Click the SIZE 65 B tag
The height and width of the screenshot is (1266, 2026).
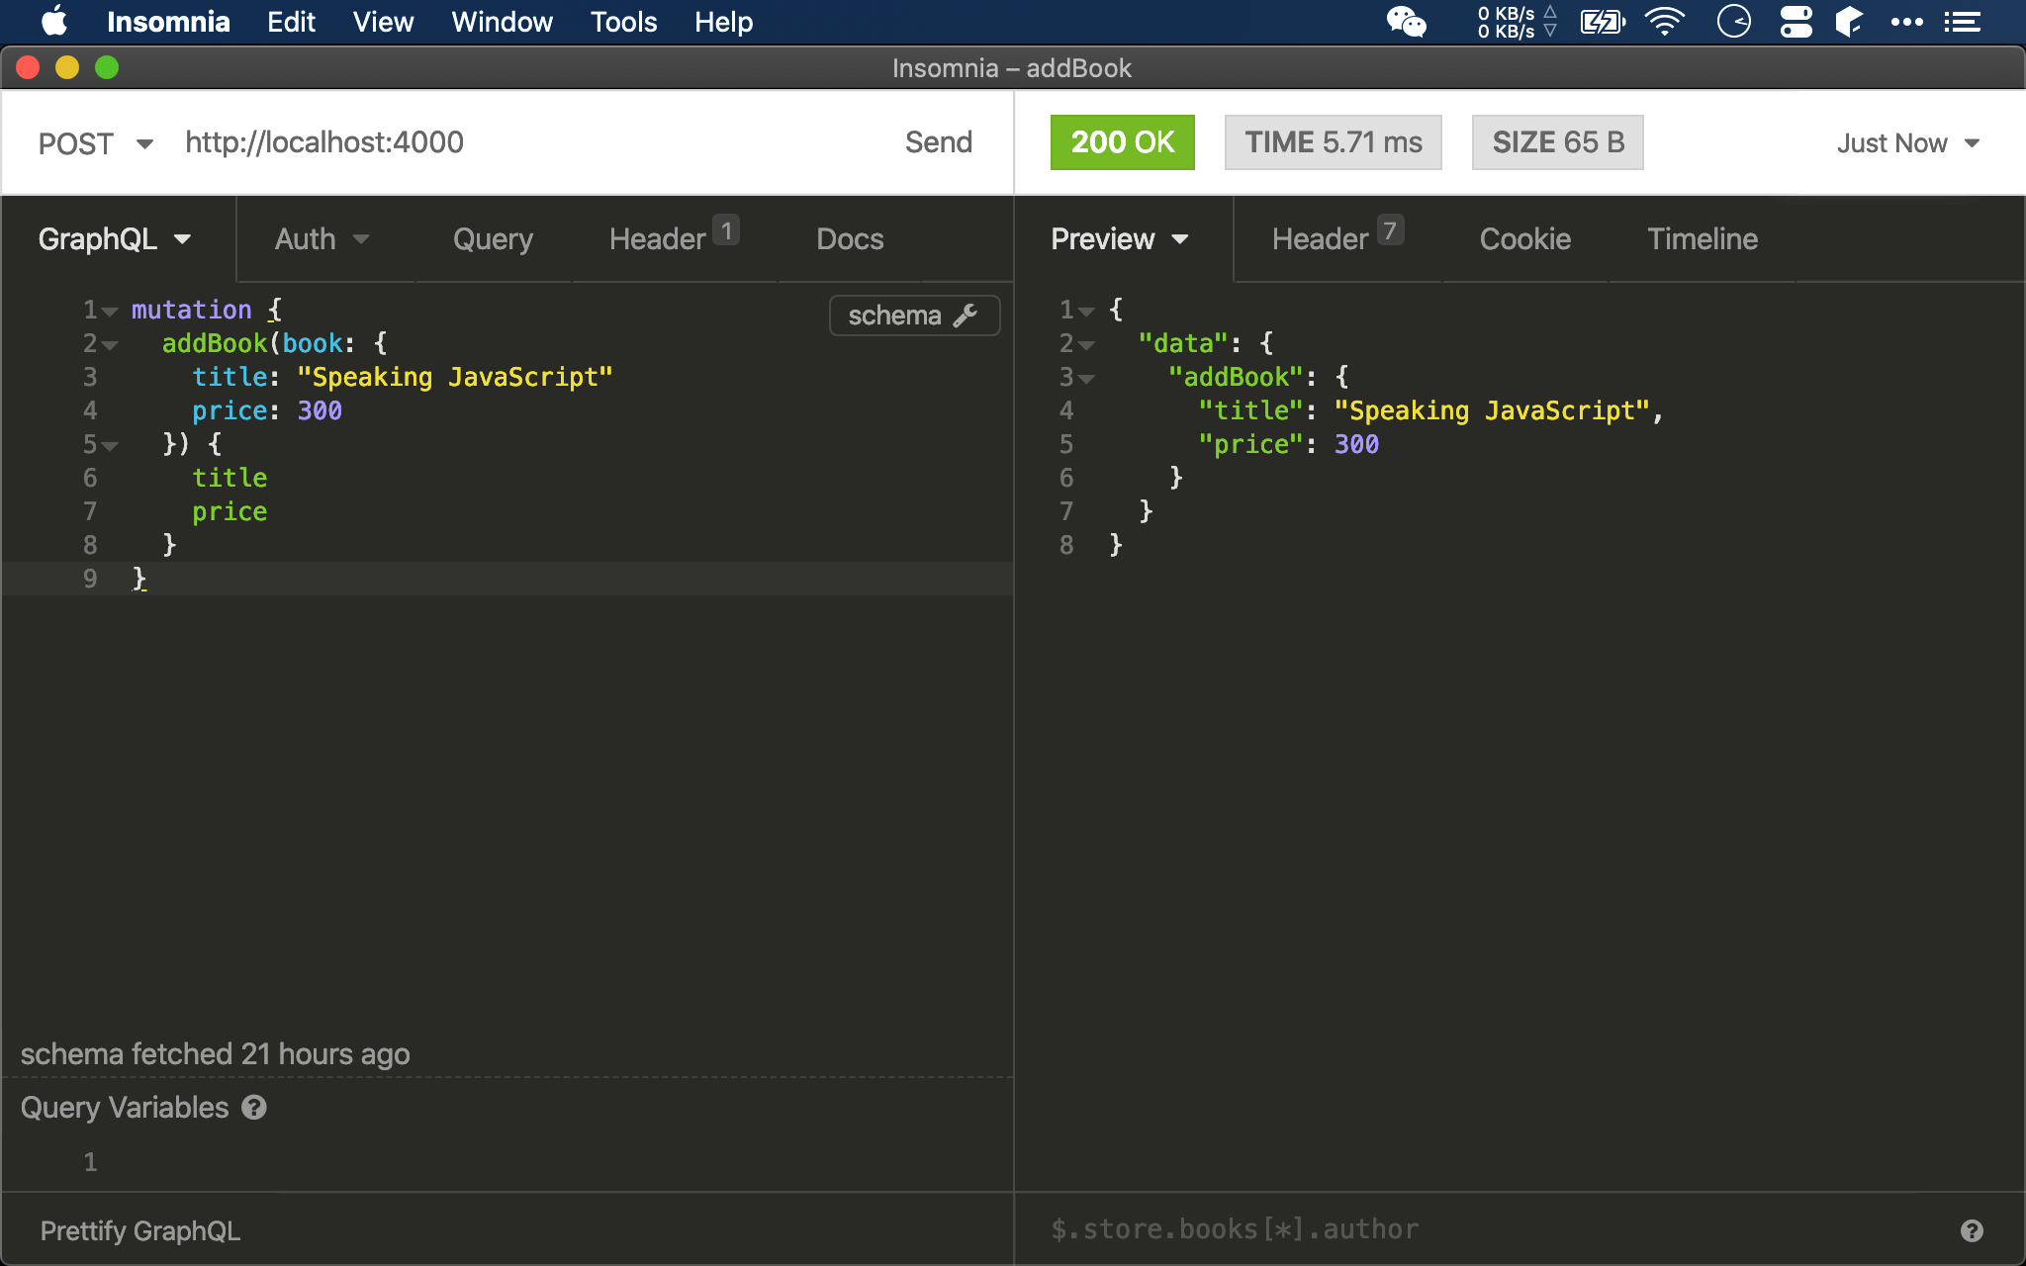(1557, 142)
